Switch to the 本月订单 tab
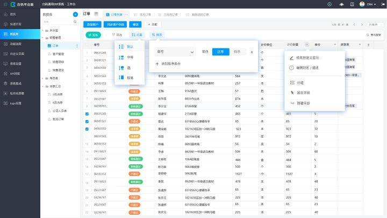Screen dimensions: 387x218 [x=142, y=15]
